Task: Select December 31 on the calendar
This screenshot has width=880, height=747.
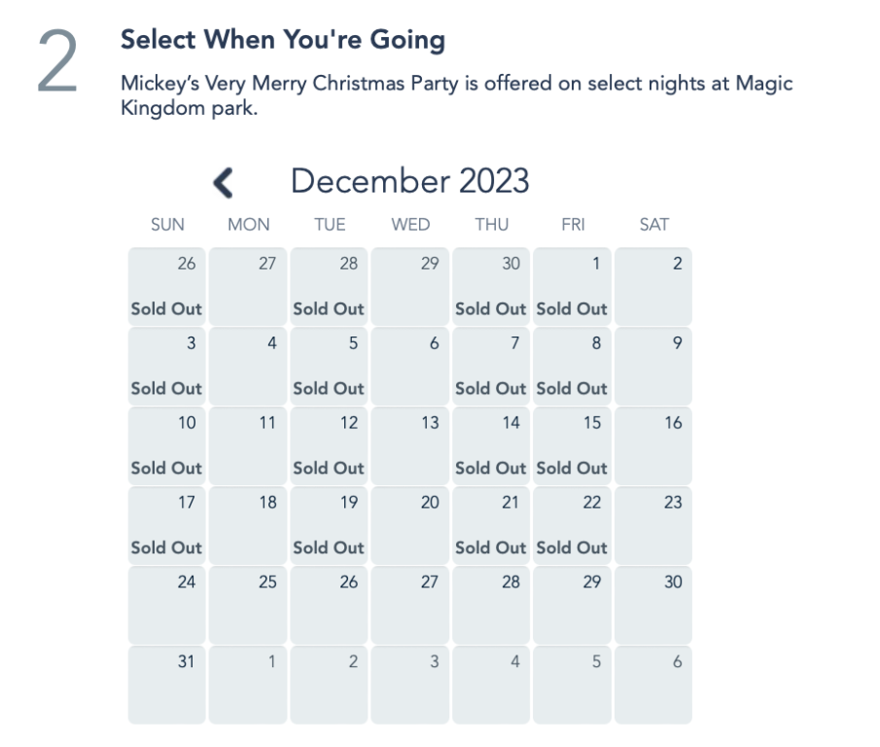Action: 167,685
